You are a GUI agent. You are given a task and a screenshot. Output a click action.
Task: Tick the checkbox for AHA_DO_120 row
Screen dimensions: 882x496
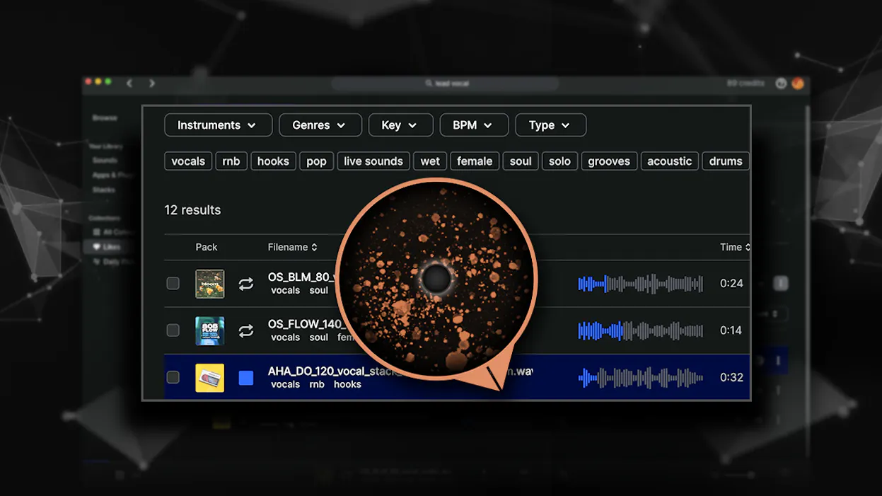tap(173, 377)
